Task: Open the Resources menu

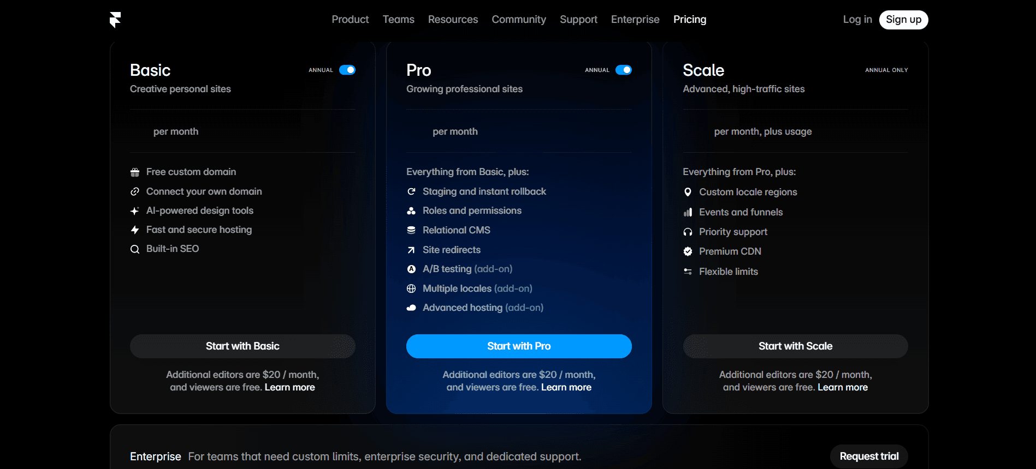Action: [x=453, y=20]
